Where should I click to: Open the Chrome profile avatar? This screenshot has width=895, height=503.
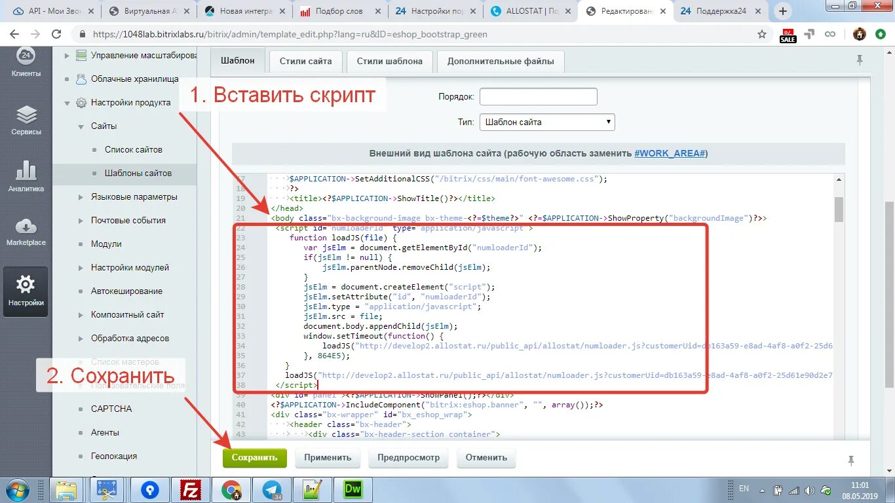pyautogui.click(x=860, y=35)
